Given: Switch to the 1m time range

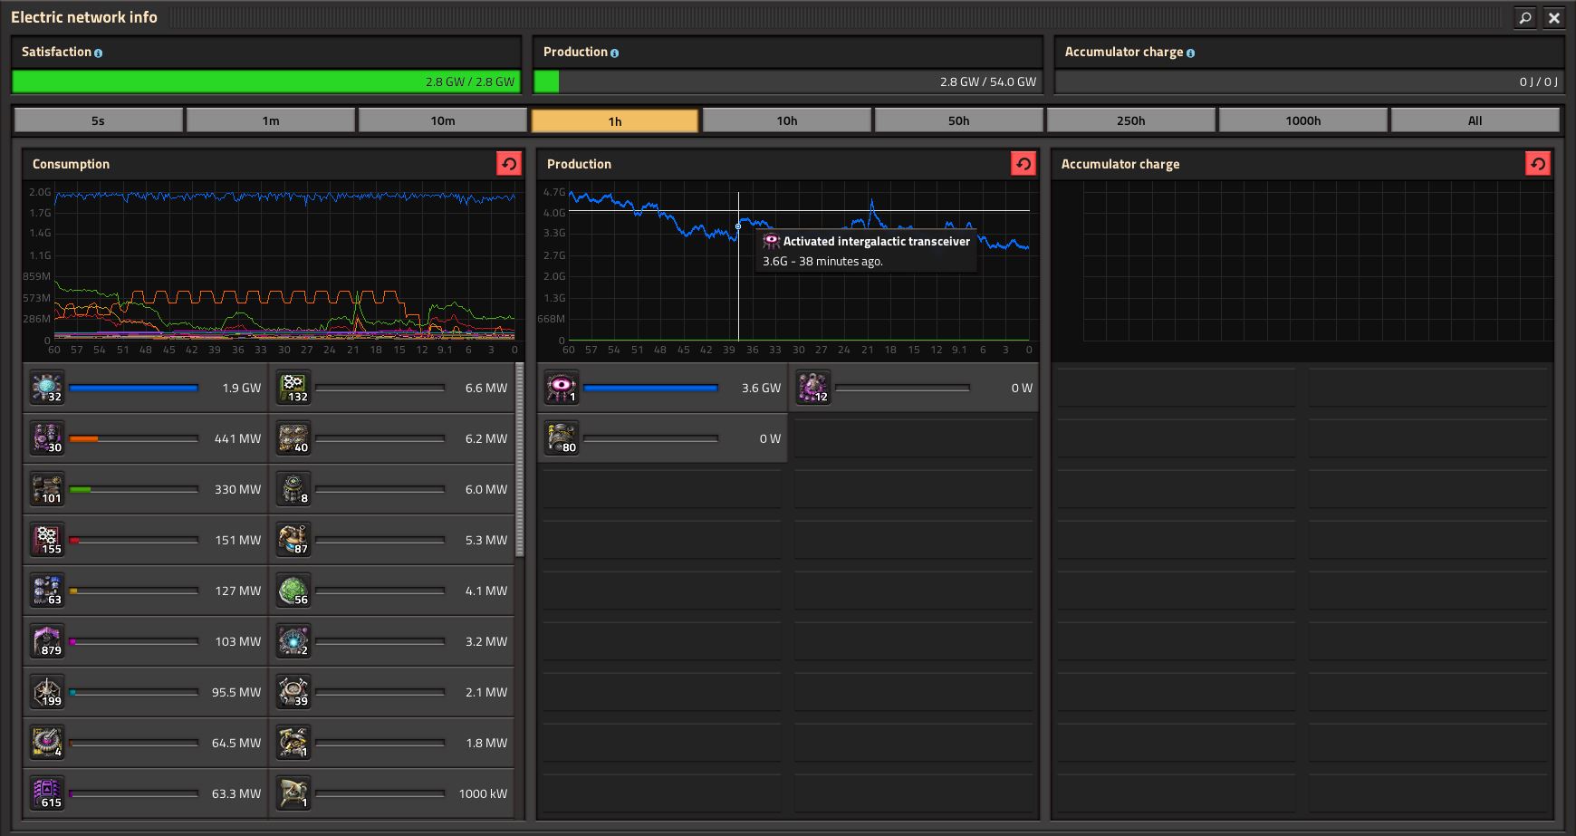Looking at the screenshot, I should 270,120.
